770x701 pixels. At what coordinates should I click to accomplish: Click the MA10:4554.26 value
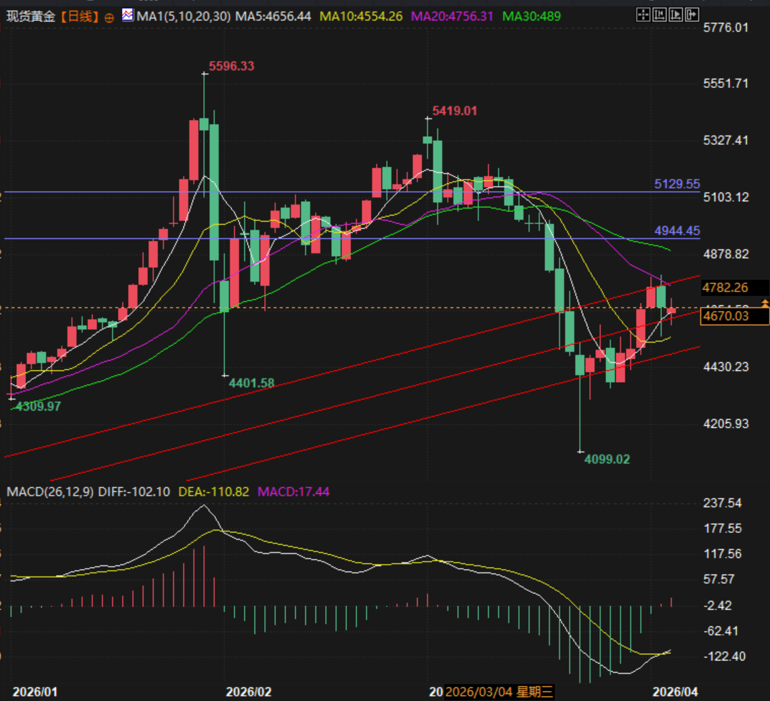pyautogui.click(x=361, y=16)
